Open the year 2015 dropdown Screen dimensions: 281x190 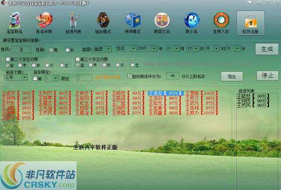pos(154,48)
